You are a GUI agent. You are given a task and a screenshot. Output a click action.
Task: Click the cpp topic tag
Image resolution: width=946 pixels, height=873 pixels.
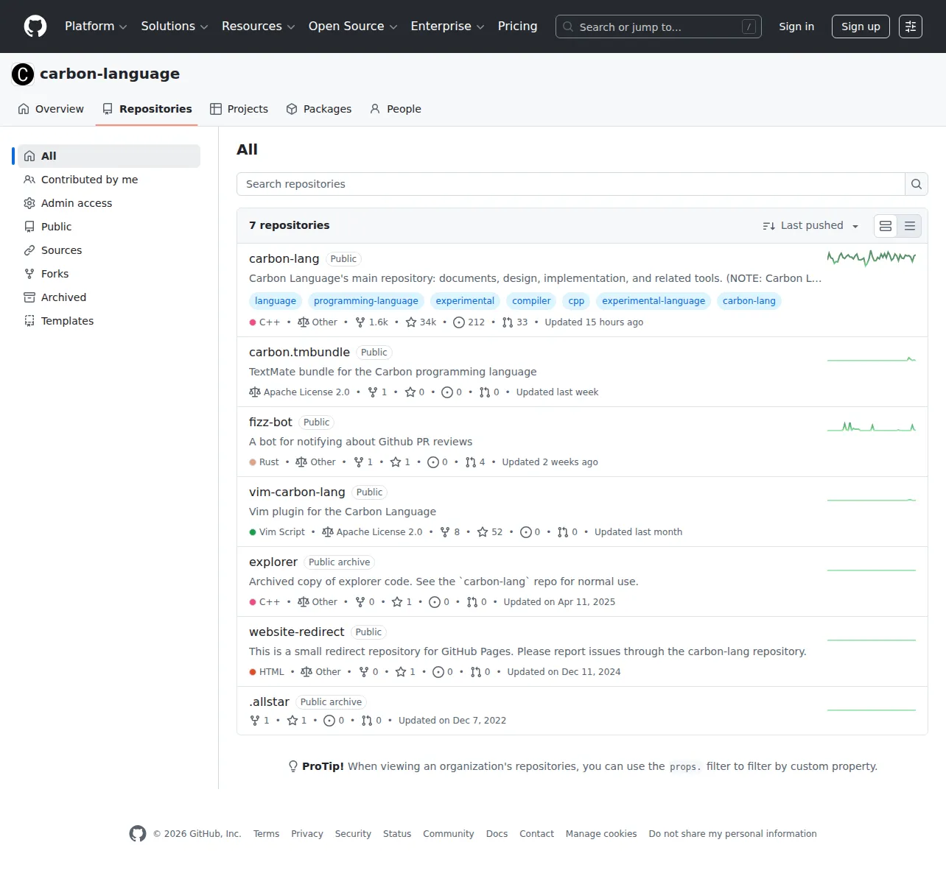[x=576, y=301]
